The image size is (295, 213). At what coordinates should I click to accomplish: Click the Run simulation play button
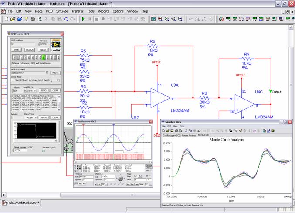click(x=83, y=19)
